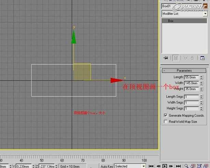
Task: Click the Height Segs field
Action: 191,109
